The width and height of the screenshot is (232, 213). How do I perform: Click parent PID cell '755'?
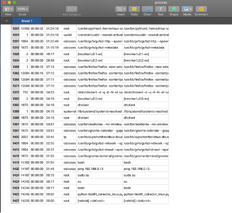pos(24,92)
